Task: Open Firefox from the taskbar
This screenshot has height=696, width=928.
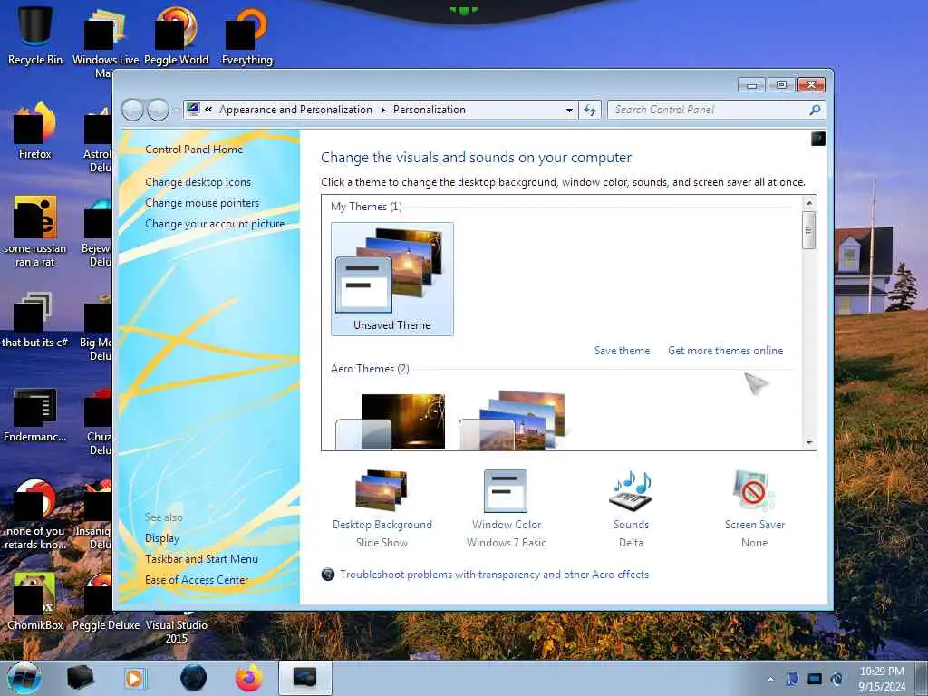Action: (249, 678)
